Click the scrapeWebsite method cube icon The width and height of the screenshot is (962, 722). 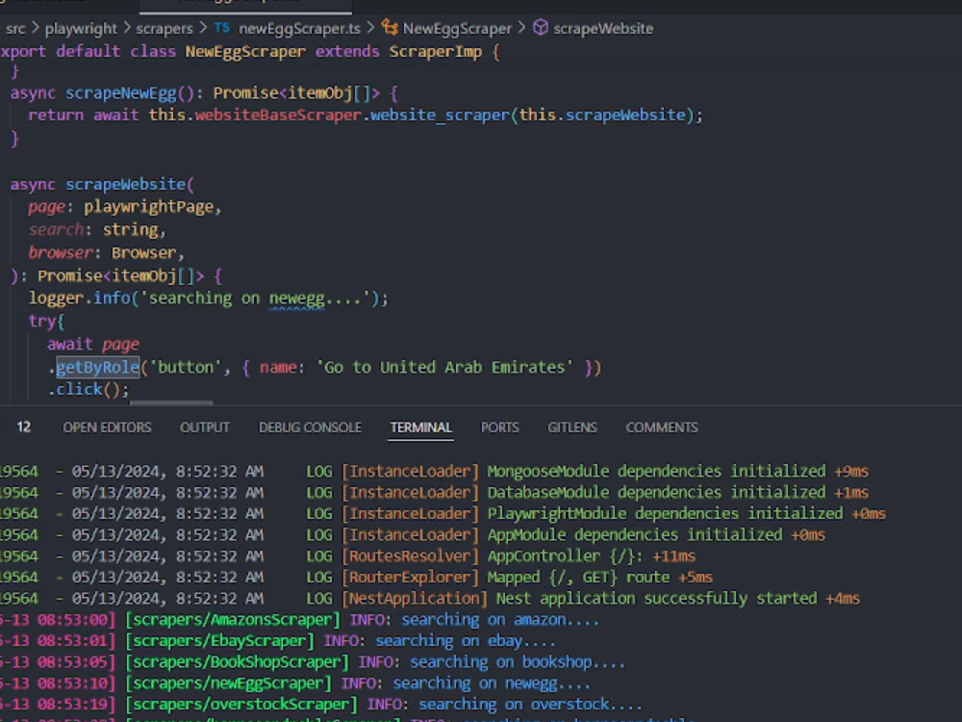(x=540, y=27)
